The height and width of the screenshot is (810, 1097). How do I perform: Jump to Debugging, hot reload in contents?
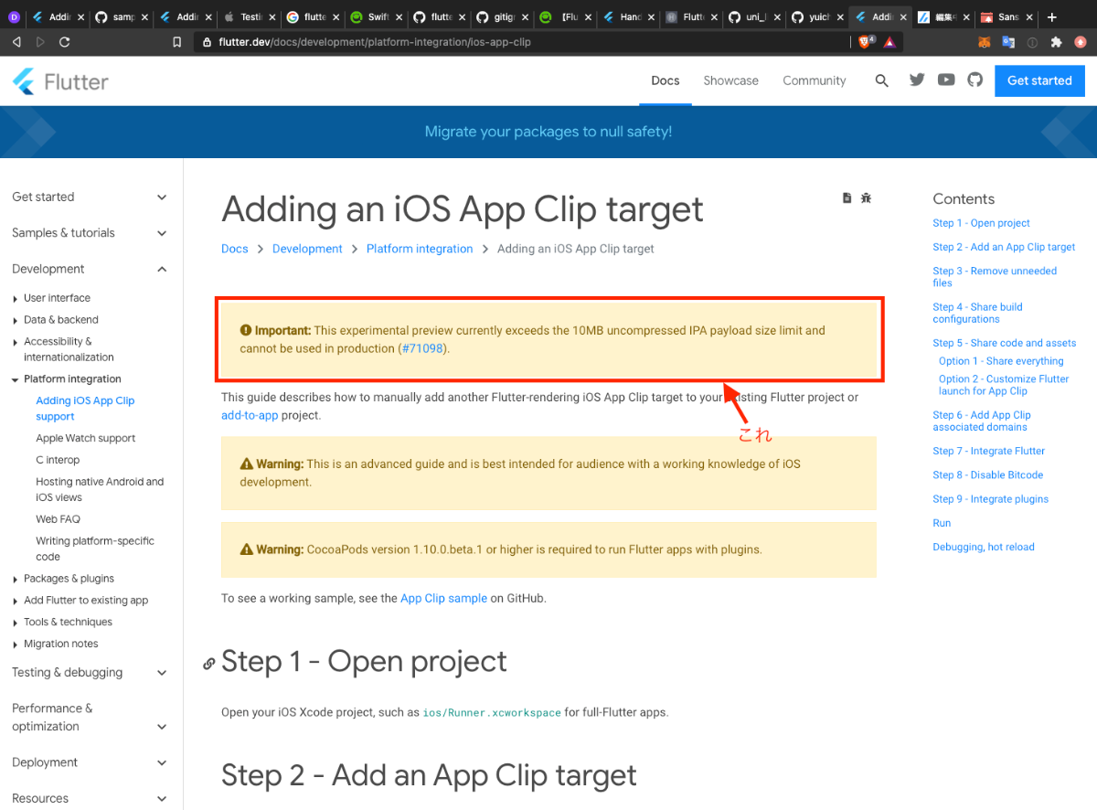[984, 547]
